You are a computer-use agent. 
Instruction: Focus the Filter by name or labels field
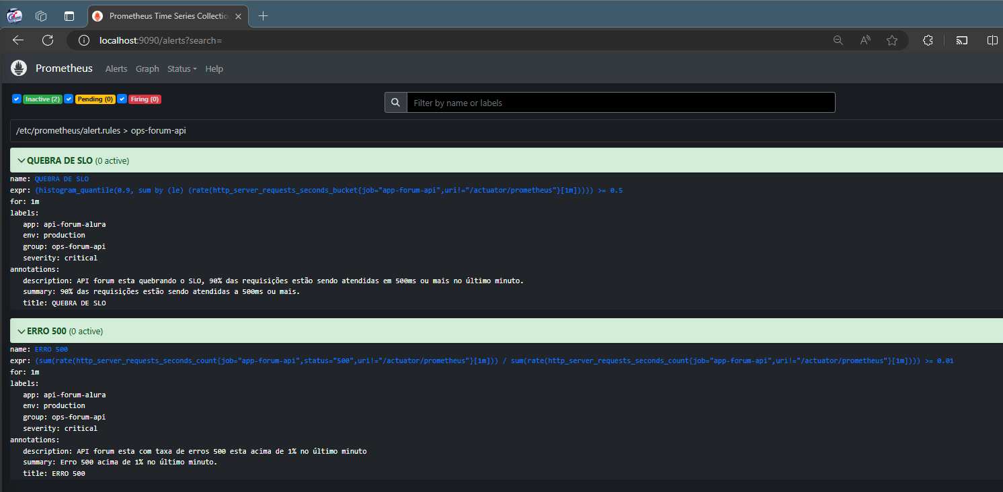click(620, 103)
